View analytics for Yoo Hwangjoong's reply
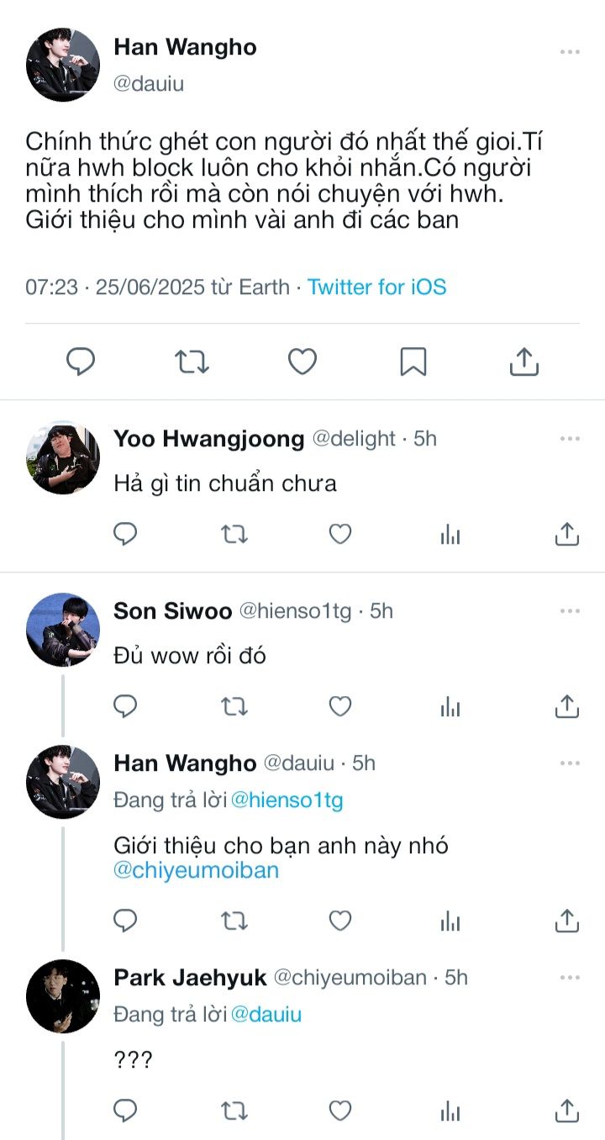Viewport: 605px width, 1140px height. [x=450, y=534]
